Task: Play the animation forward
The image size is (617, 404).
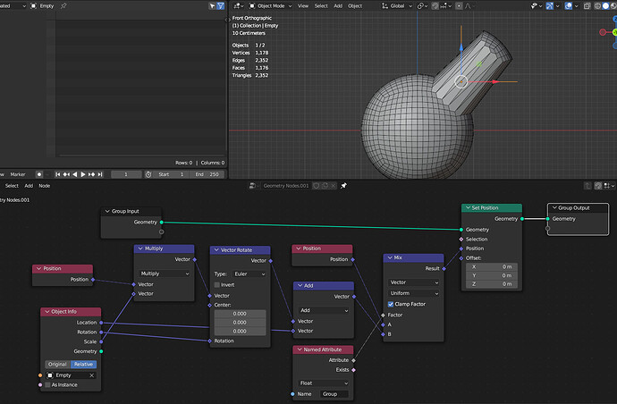Action: tap(83, 174)
